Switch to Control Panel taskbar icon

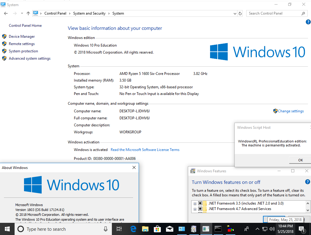tap(181, 229)
